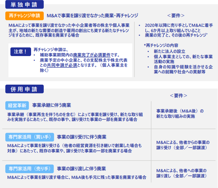Select the orange 再チャレンジ申請 label

pyautogui.click(x=24, y=16)
